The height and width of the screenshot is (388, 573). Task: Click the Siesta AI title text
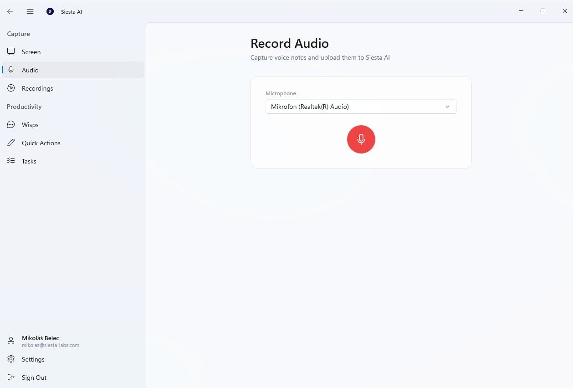[72, 12]
